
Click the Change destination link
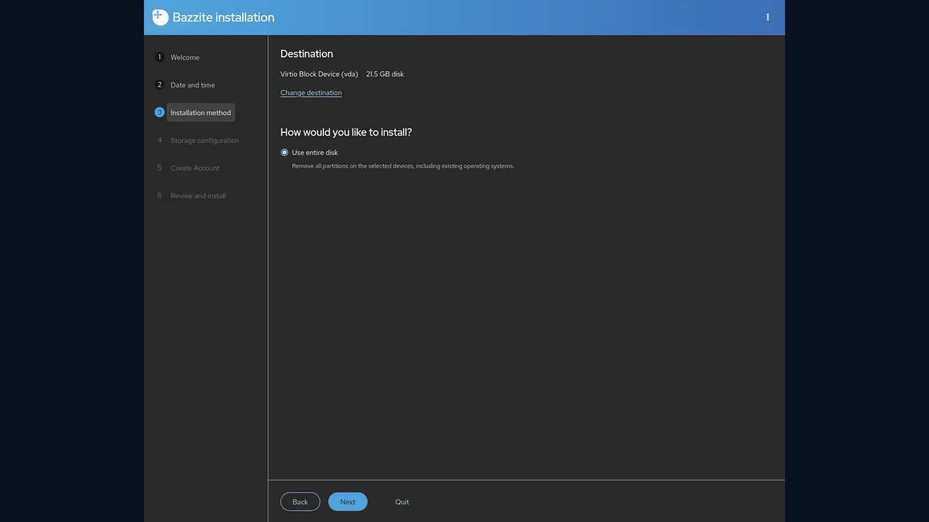pyautogui.click(x=311, y=93)
